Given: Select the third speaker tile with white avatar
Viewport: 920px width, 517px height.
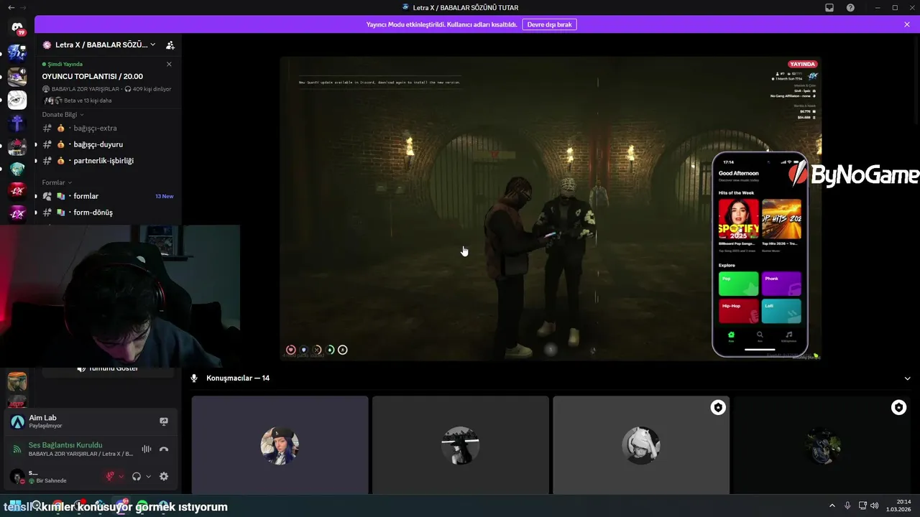Looking at the screenshot, I should (x=641, y=445).
